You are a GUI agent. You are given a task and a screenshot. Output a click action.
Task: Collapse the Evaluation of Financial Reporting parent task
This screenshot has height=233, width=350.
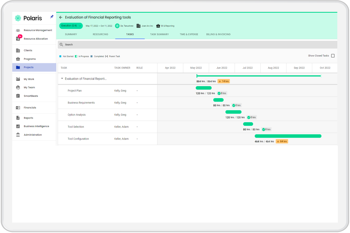(62, 78)
